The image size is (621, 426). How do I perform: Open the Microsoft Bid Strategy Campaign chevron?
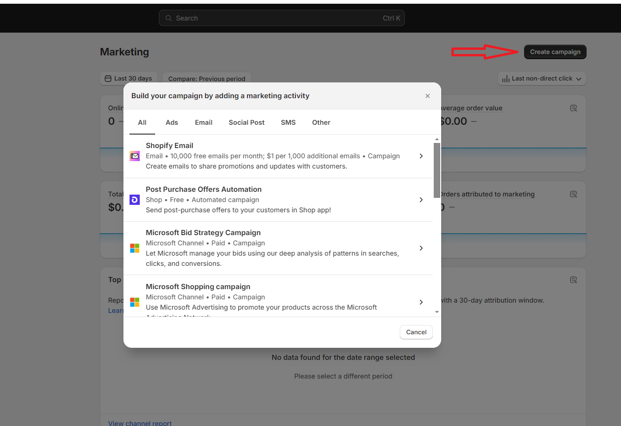(421, 248)
